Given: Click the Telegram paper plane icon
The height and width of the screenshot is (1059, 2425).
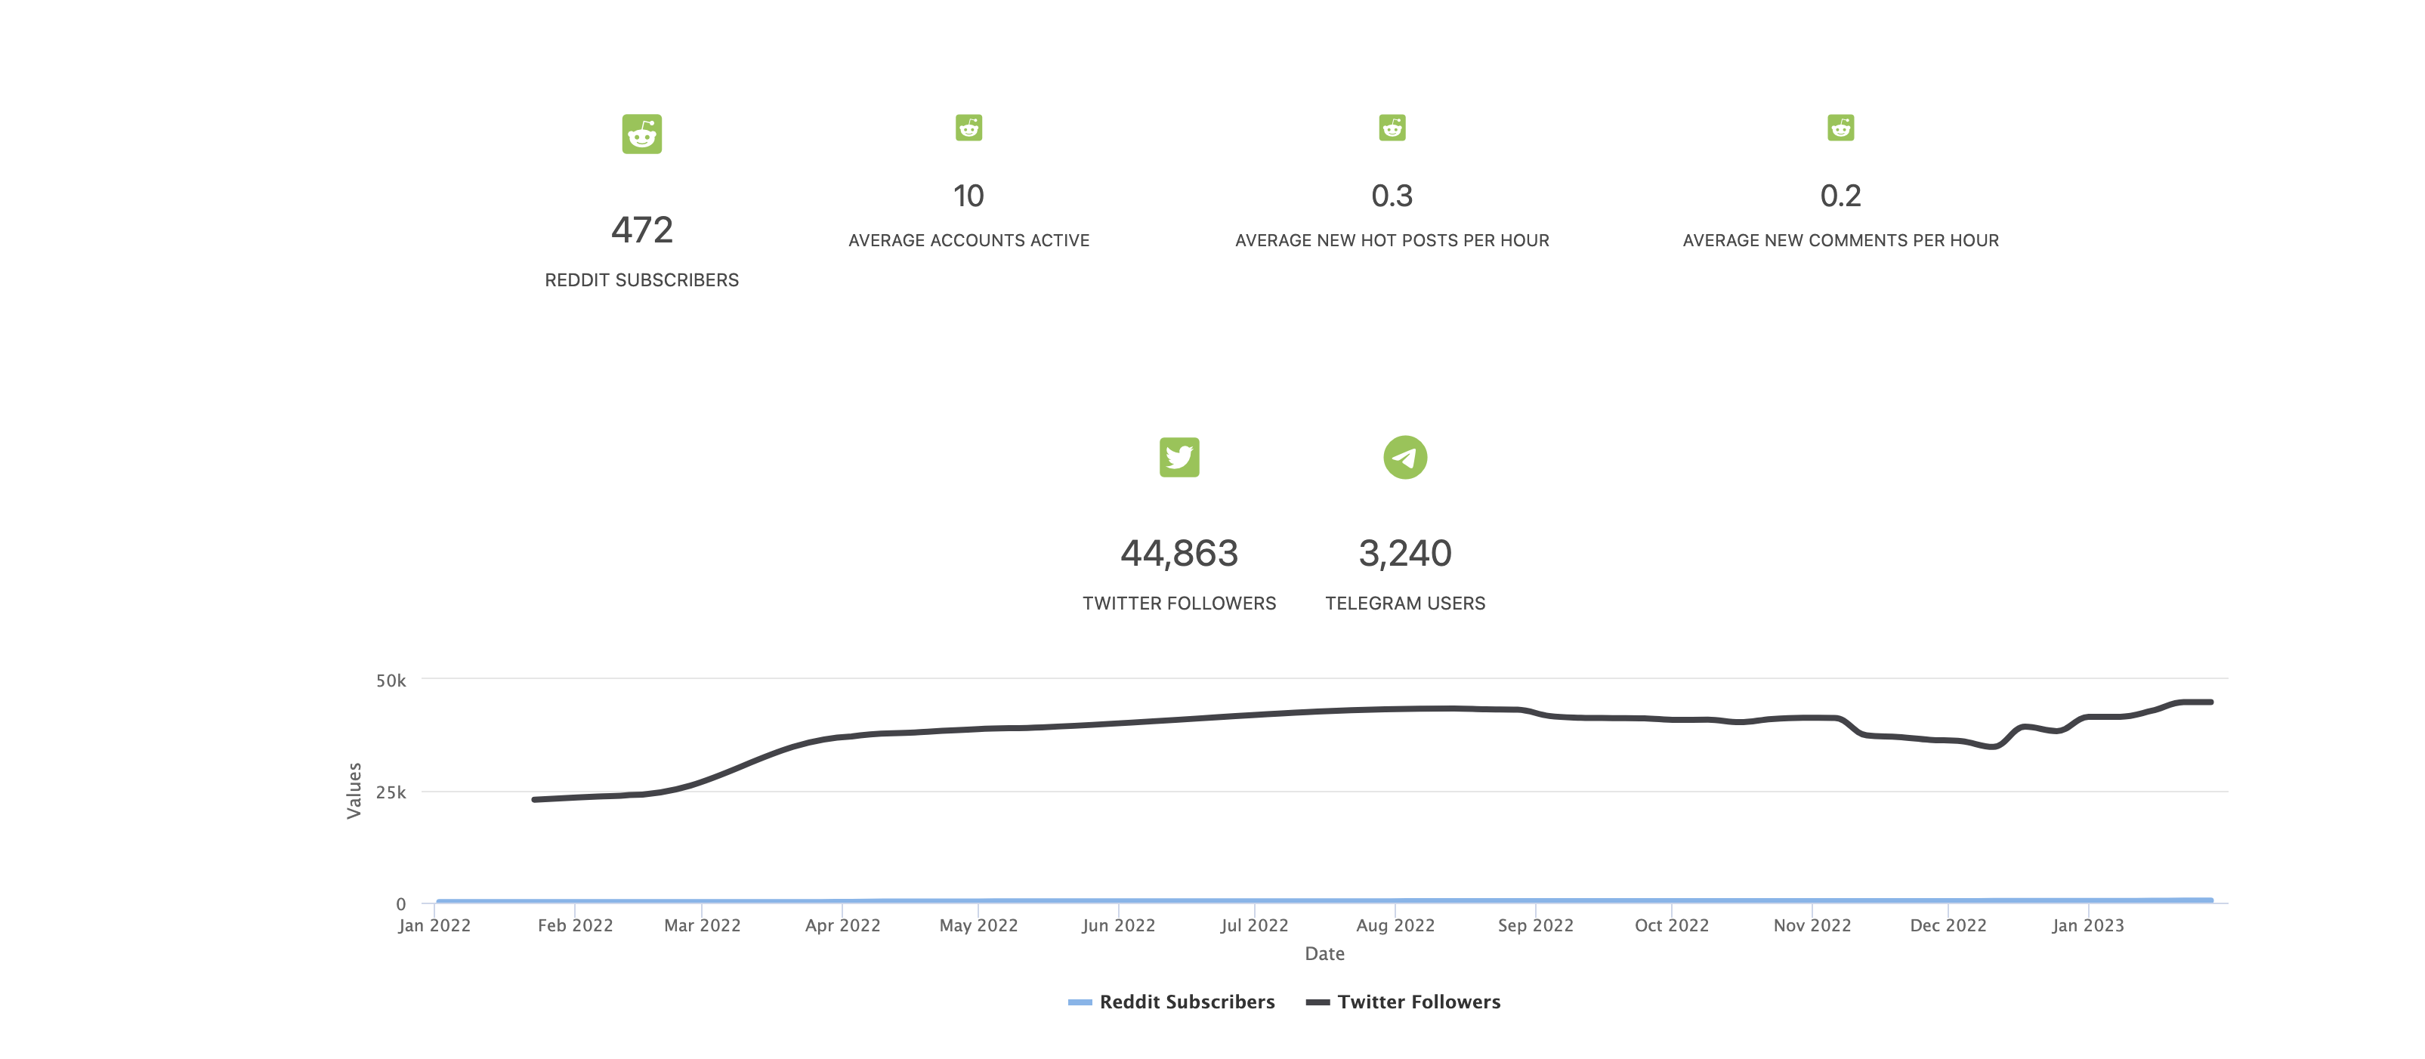Looking at the screenshot, I should point(1404,458).
